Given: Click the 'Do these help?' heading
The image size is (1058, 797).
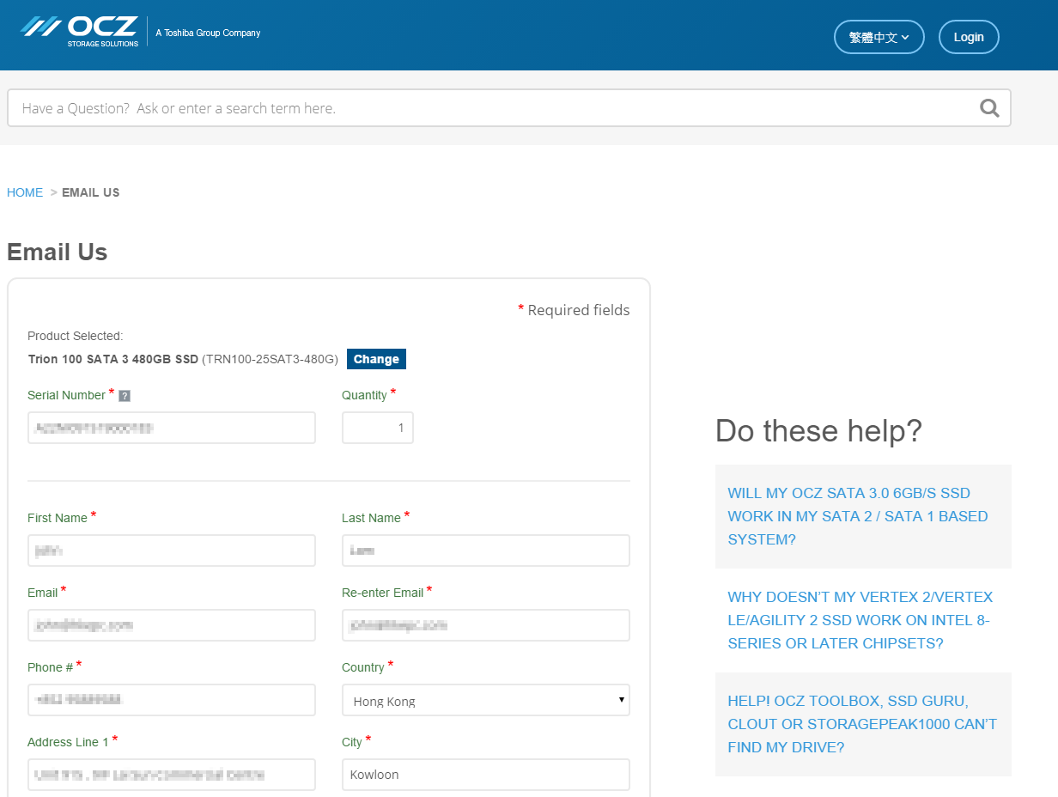Looking at the screenshot, I should tap(818, 430).
